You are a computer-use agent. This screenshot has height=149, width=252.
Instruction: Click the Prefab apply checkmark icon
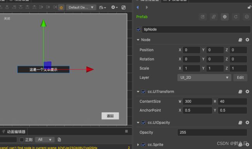[x=247, y=17]
